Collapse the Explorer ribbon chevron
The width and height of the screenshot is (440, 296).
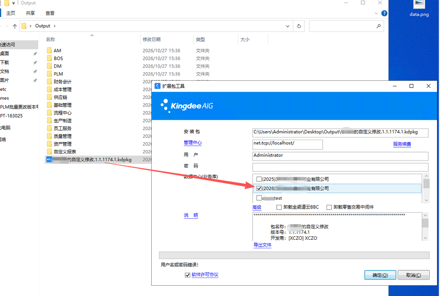click(376, 13)
